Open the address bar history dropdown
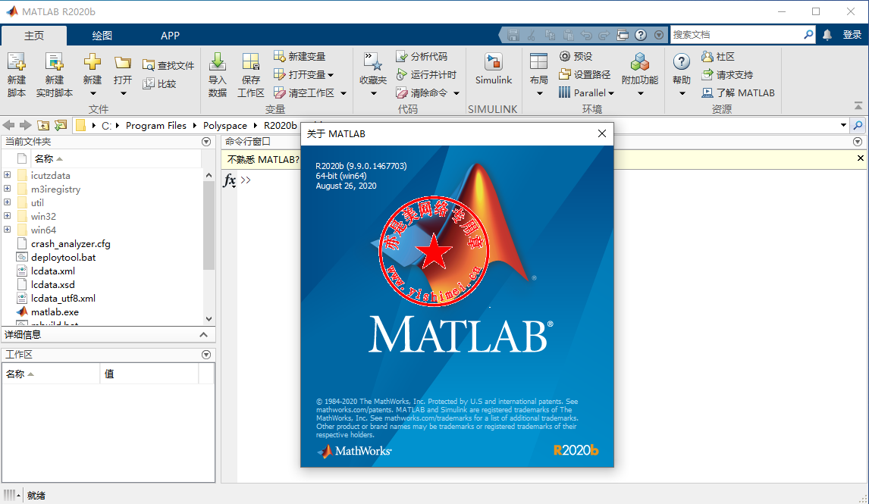The image size is (869, 504). [x=843, y=125]
